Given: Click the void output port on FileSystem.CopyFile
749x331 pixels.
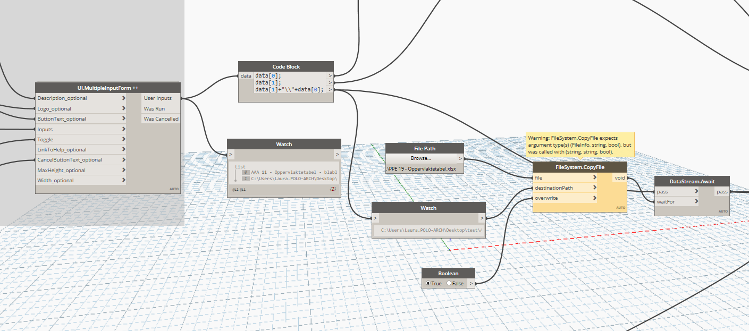Looking at the screenshot, I should pyautogui.click(x=620, y=178).
